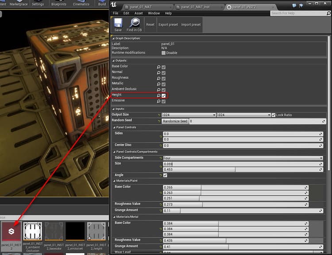Select the panel_01_INST2 substance asset thumbnail
This screenshot has width=332, height=255.
click(11, 232)
